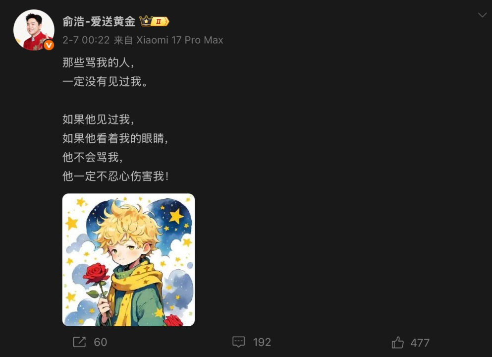Expand post options chevron at top right

point(482,15)
